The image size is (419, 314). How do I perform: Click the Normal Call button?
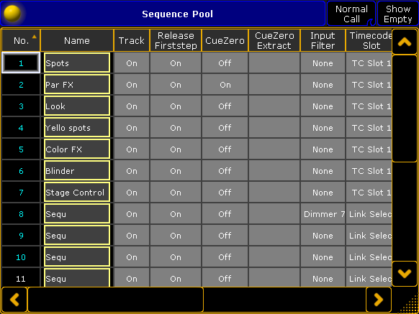coord(351,14)
